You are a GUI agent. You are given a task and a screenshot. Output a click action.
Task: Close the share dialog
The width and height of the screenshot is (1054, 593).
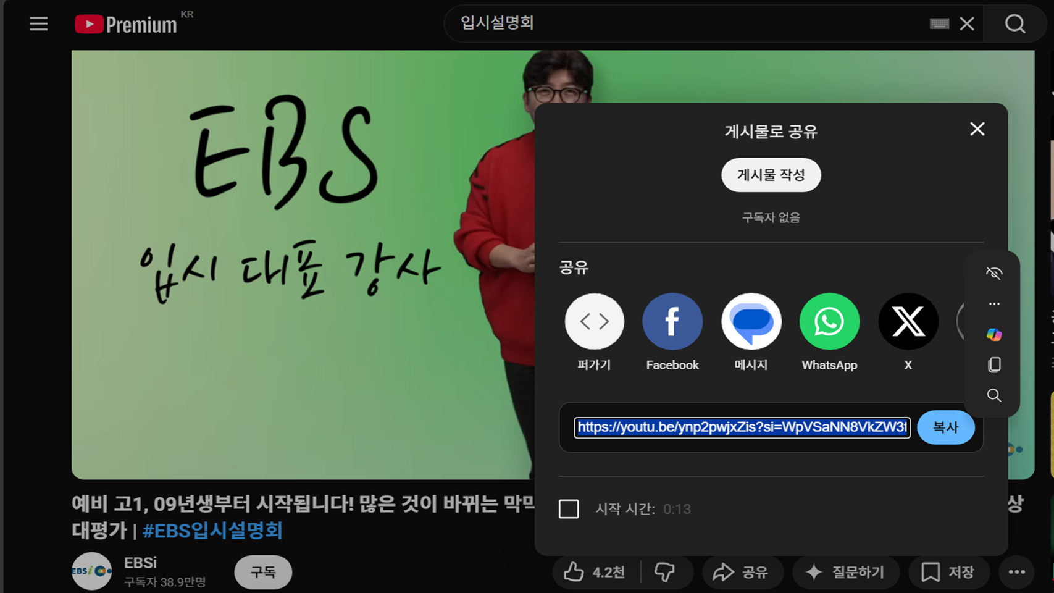point(977,129)
